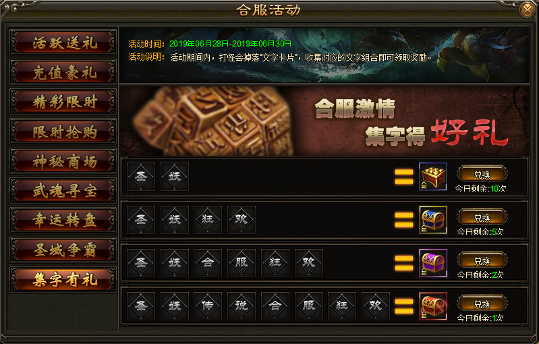The width and height of the screenshot is (539, 344).
Task: Open the 活跃送礼 tab
Action: [63, 42]
